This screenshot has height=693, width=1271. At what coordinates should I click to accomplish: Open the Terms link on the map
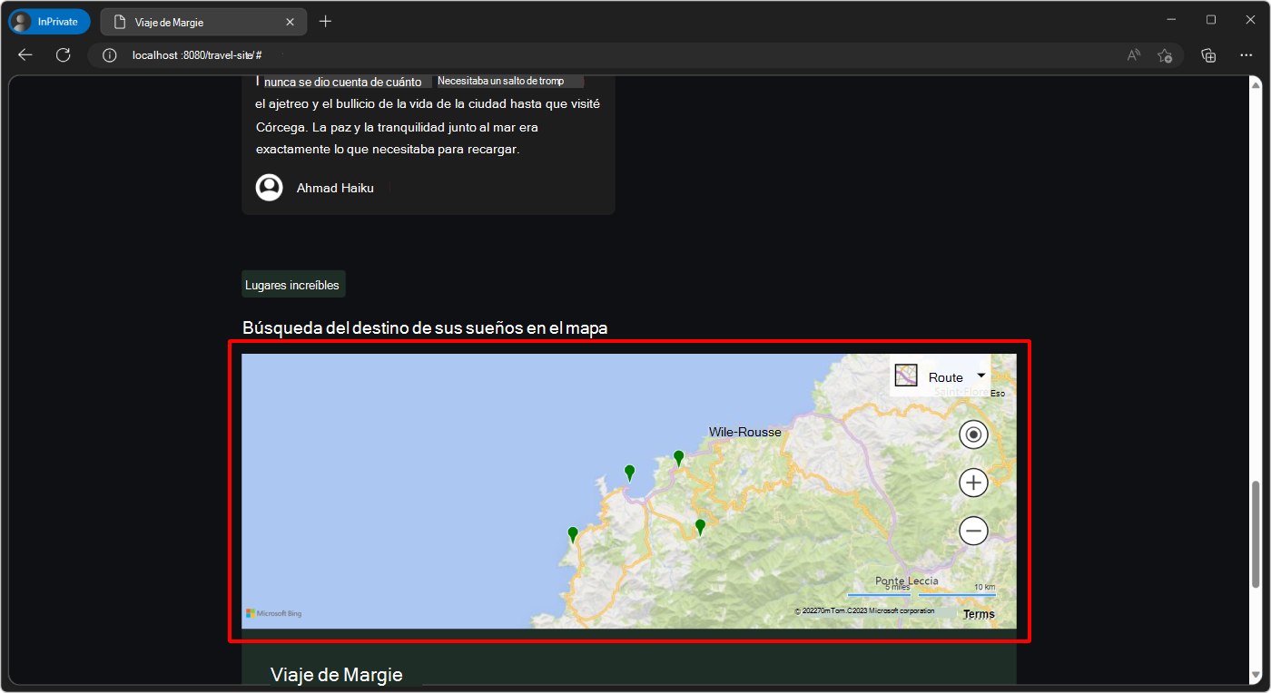(979, 612)
